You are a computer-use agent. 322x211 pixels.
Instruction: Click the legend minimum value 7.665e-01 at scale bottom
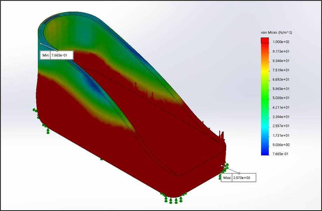(x=281, y=154)
